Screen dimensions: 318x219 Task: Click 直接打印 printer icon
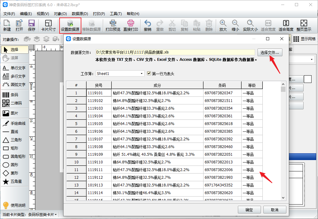point(131,25)
